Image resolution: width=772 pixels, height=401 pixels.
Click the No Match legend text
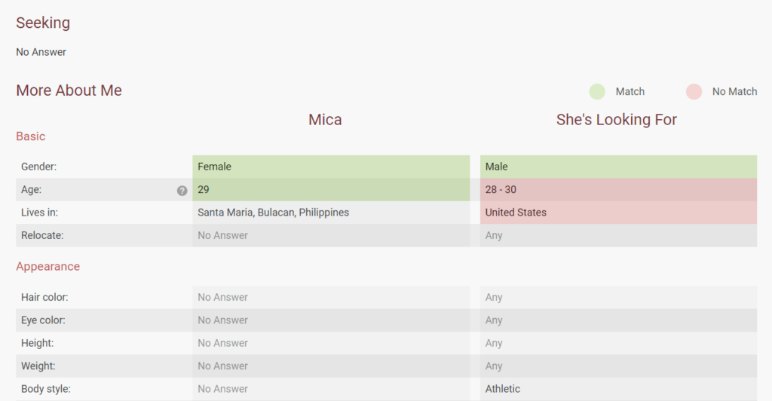(x=734, y=91)
